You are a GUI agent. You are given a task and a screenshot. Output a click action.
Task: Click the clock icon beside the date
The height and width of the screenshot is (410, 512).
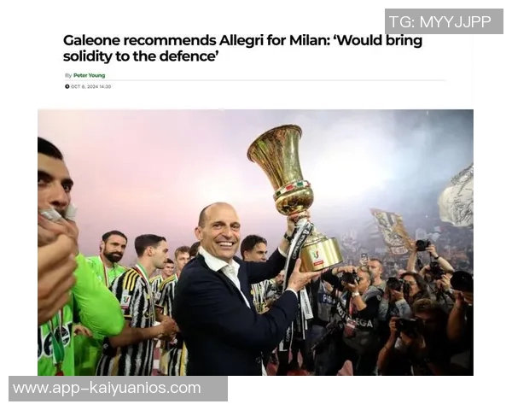point(67,86)
